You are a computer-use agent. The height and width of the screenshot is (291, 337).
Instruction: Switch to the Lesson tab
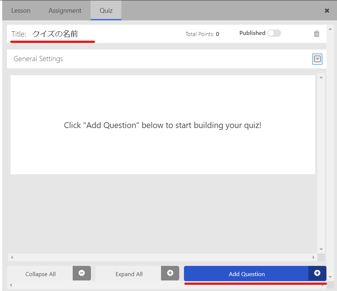click(x=21, y=11)
